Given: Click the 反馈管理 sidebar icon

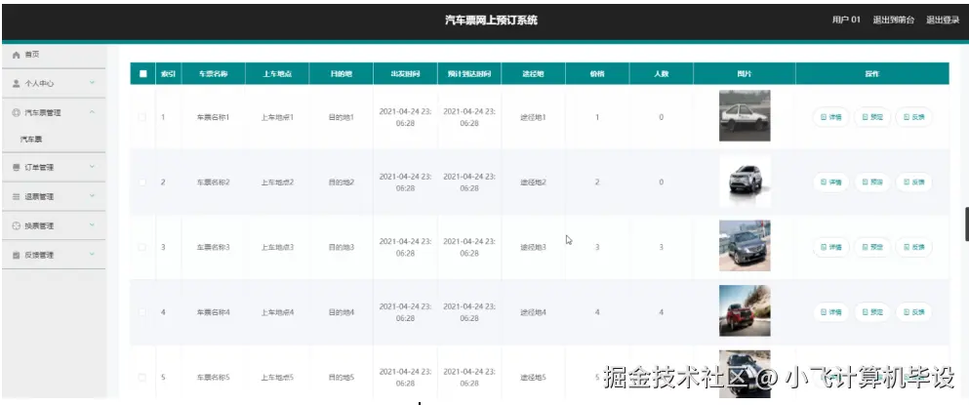Looking at the screenshot, I should [17, 255].
